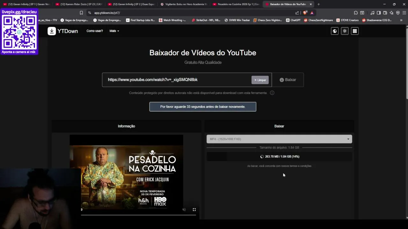Click the bookmark page icon
Screen dimensions: 408x229
tap(81, 13)
